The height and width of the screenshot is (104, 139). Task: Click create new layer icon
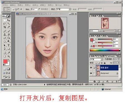pyautogui.click(x=112, y=82)
